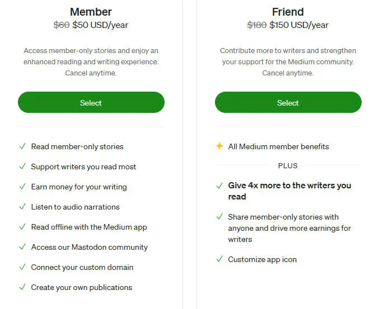Click the $50 USD/year Member price
The width and height of the screenshot is (379, 309).
100,25
